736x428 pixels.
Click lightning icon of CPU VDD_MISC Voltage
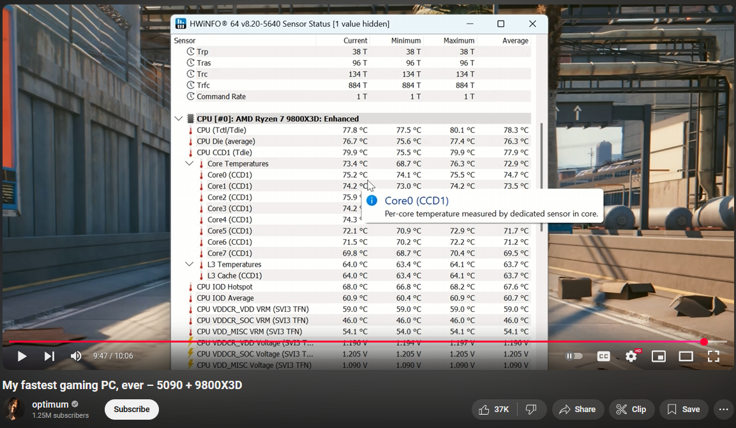[191, 365]
